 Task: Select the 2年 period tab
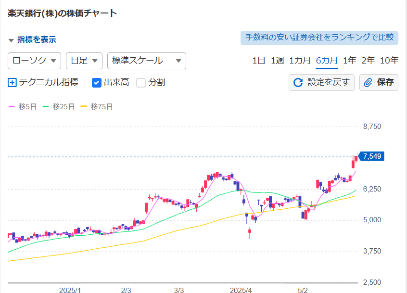coord(368,61)
